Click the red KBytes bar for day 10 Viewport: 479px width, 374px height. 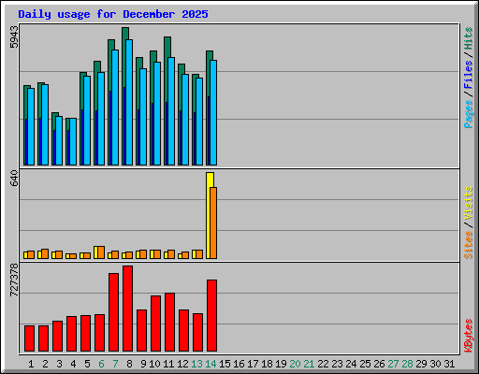click(x=155, y=324)
